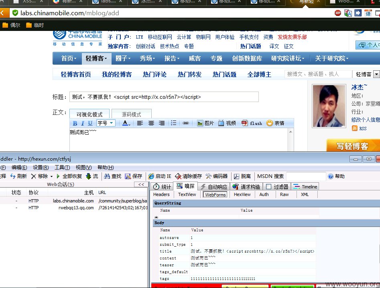Insert a picture using 图片
380x288 pixels.
pos(205,123)
